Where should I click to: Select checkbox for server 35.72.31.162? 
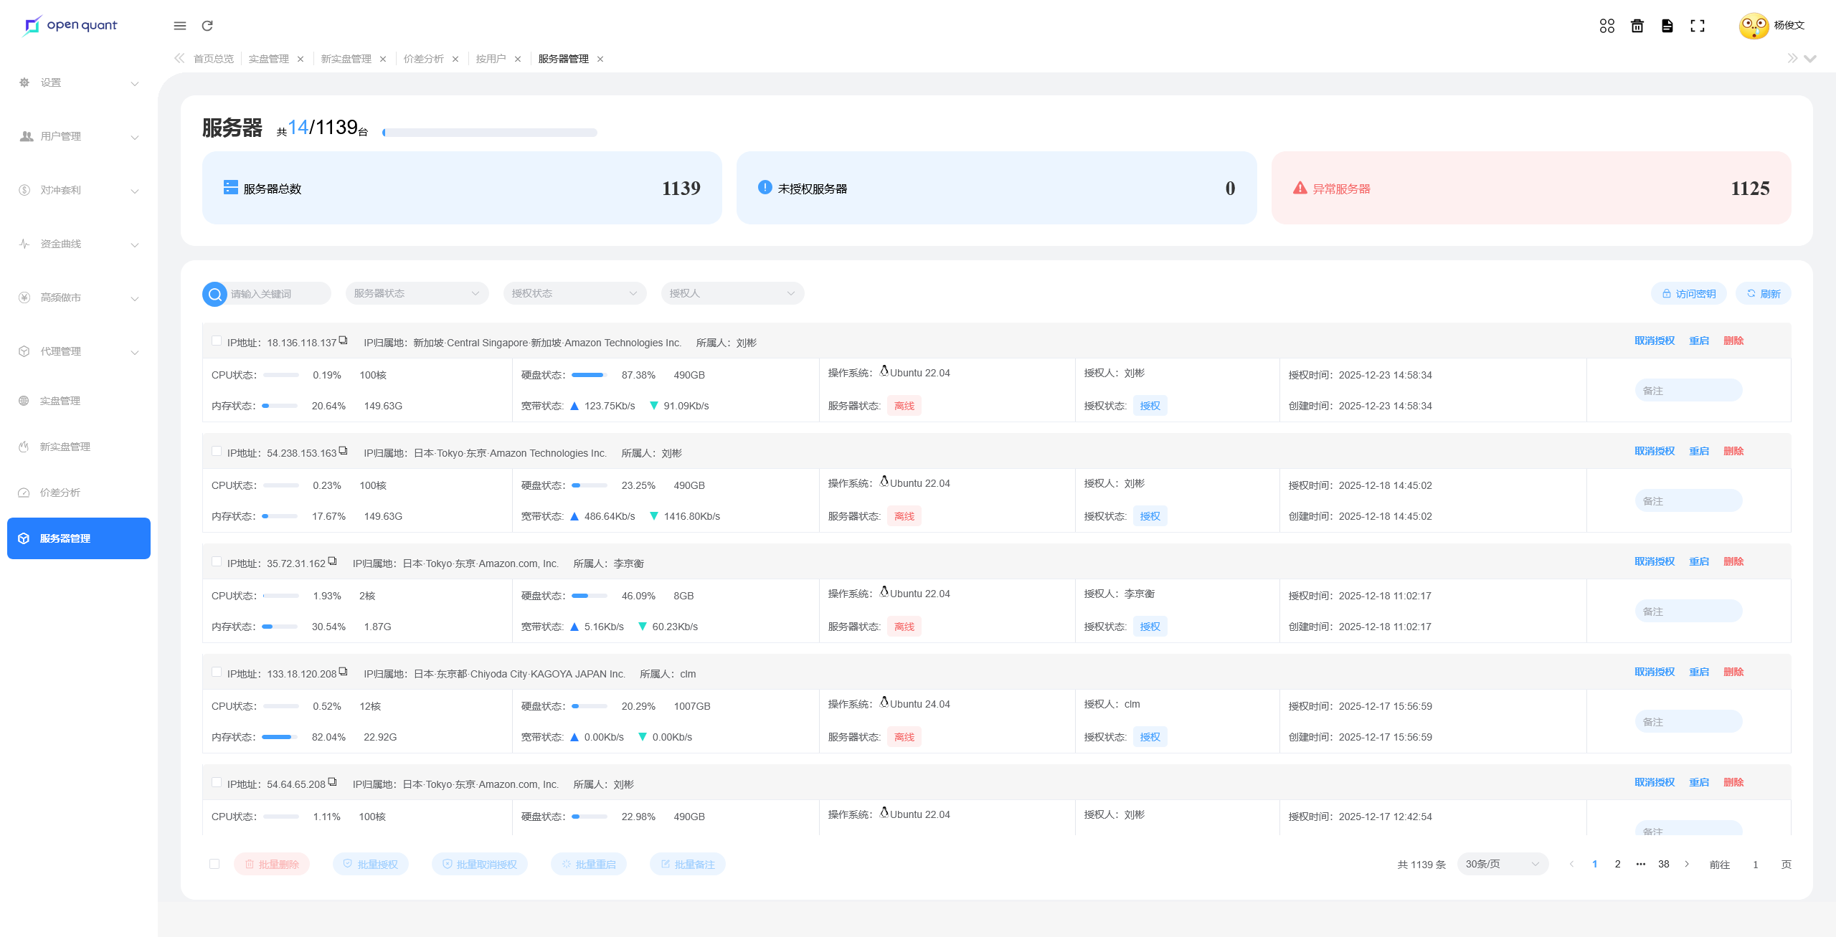click(217, 562)
